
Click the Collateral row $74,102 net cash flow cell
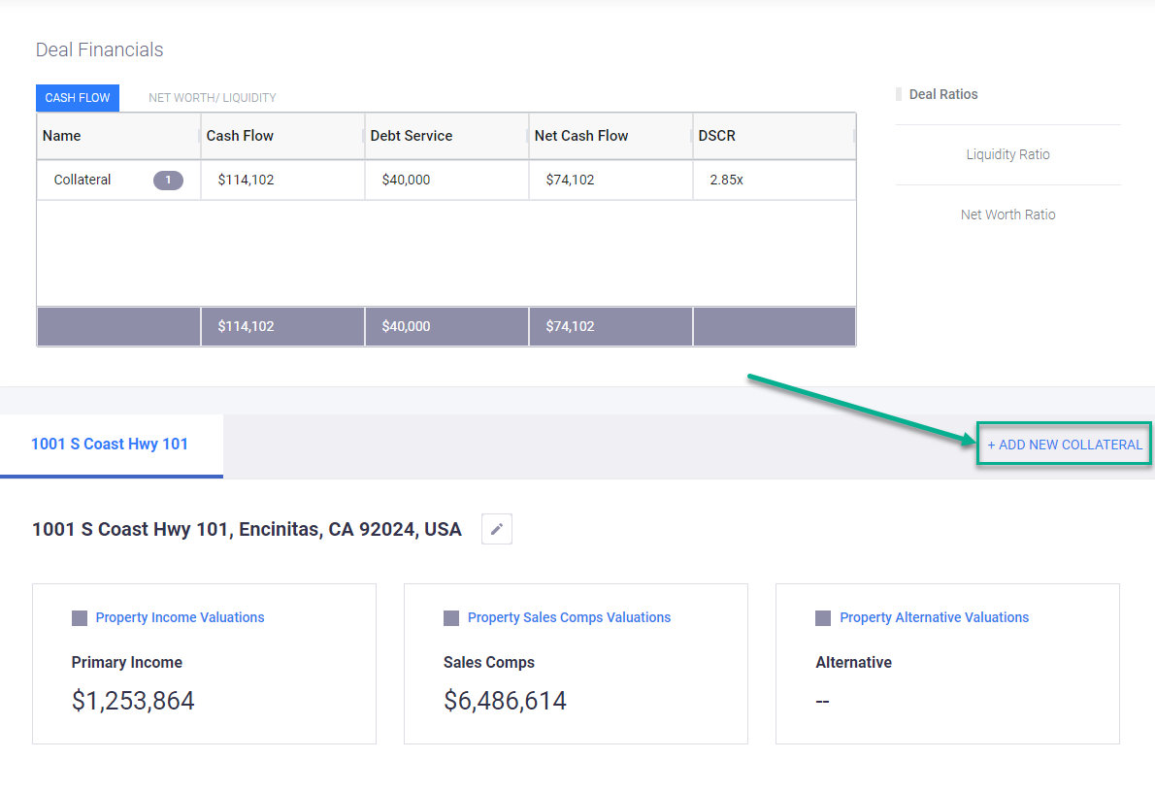coord(610,180)
